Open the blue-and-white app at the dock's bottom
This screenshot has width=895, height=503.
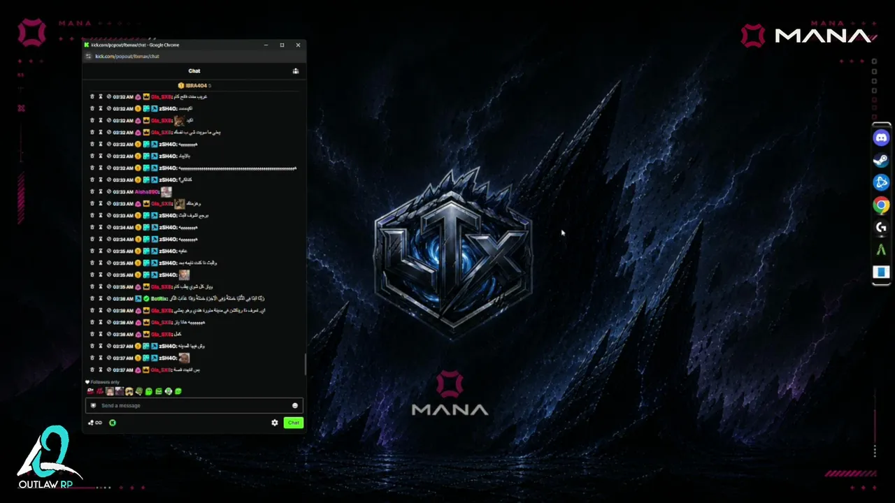881,272
